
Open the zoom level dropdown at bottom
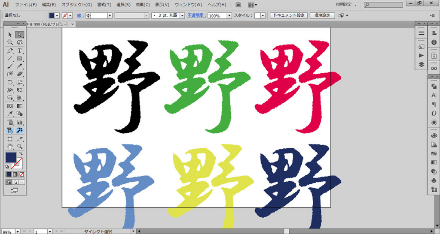pyautogui.click(x=18, y=231)
